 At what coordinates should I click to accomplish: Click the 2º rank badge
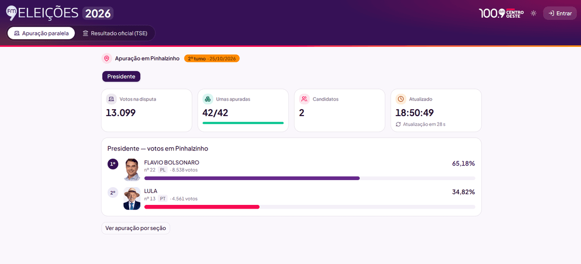pos(113,192)
